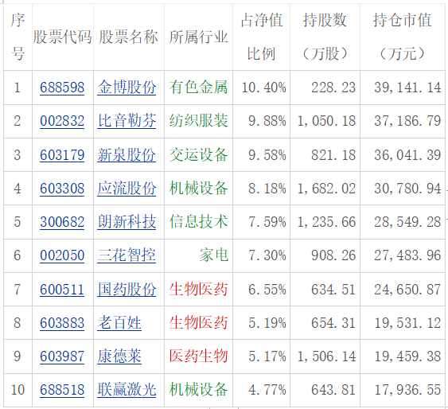The image size is (448, 409).
Task: Open stock code 603883
Action: click(x=62, y=323)
